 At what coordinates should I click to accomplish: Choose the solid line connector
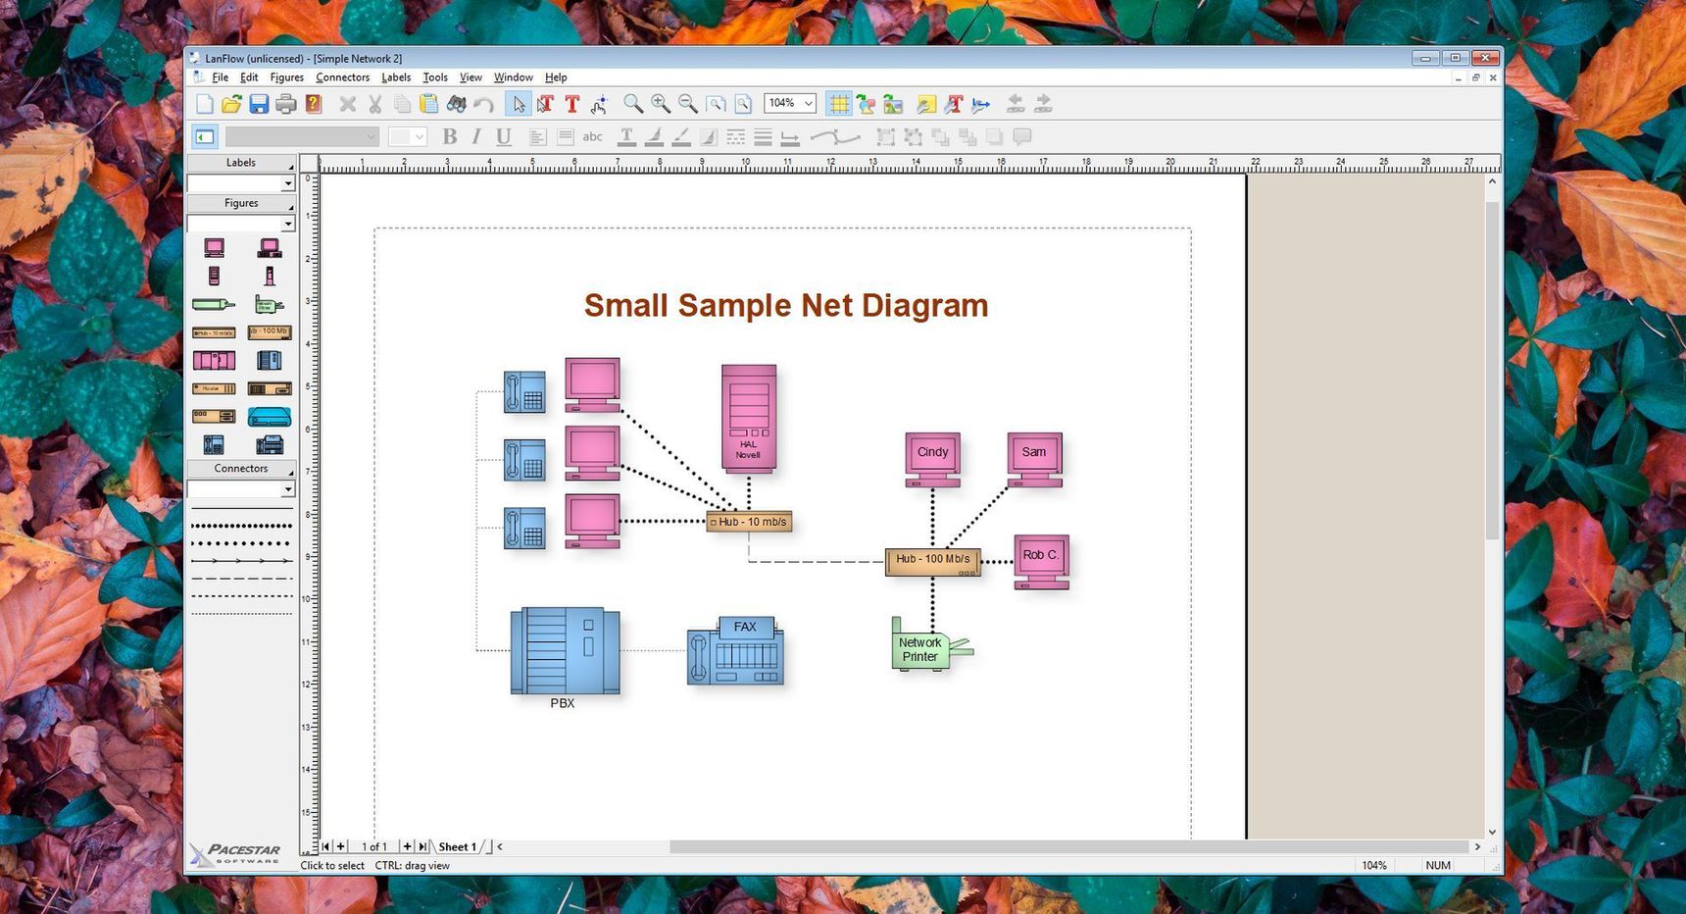click(x=241, y=509)
